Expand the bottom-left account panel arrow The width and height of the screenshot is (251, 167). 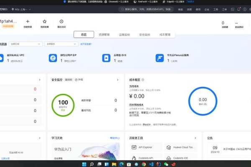click(x=40, y=138)
